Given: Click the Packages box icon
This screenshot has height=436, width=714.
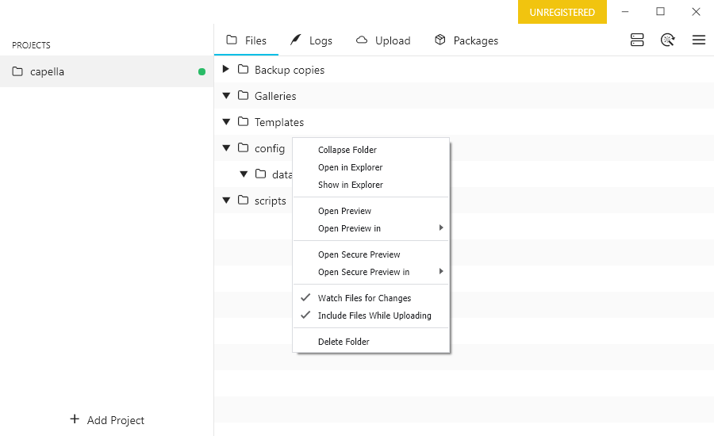Looking at the screenshot, I should point(440,40).
